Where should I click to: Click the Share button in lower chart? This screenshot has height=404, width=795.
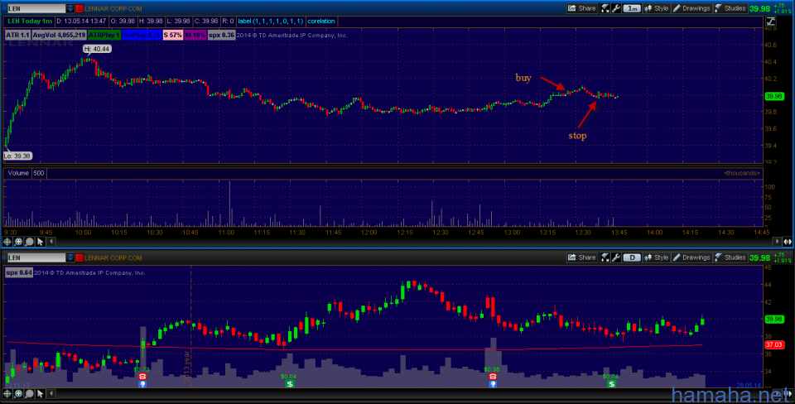click(581, 257)
